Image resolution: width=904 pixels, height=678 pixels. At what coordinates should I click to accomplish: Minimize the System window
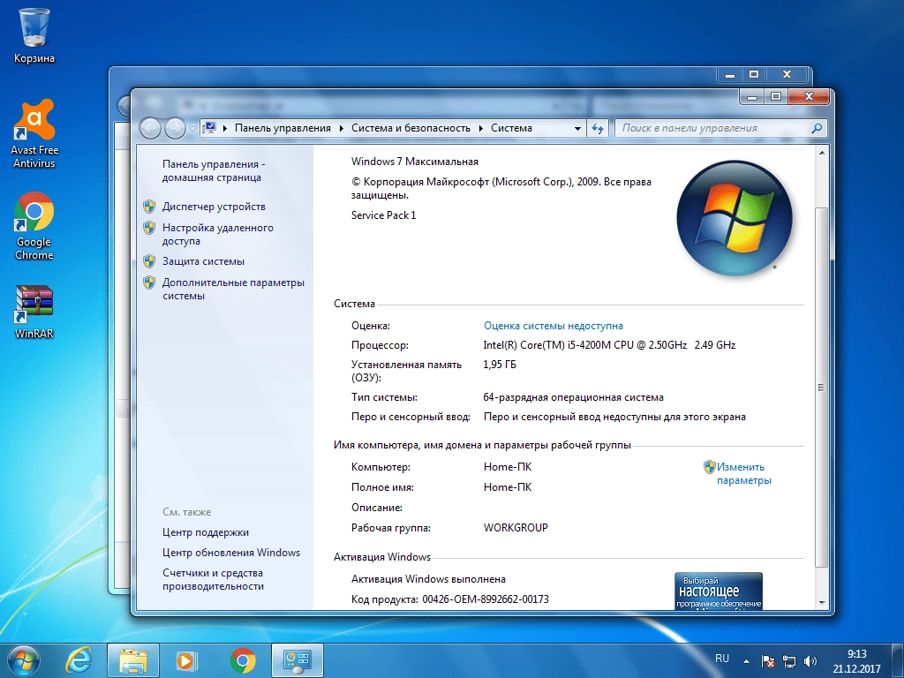click(752, 96)
